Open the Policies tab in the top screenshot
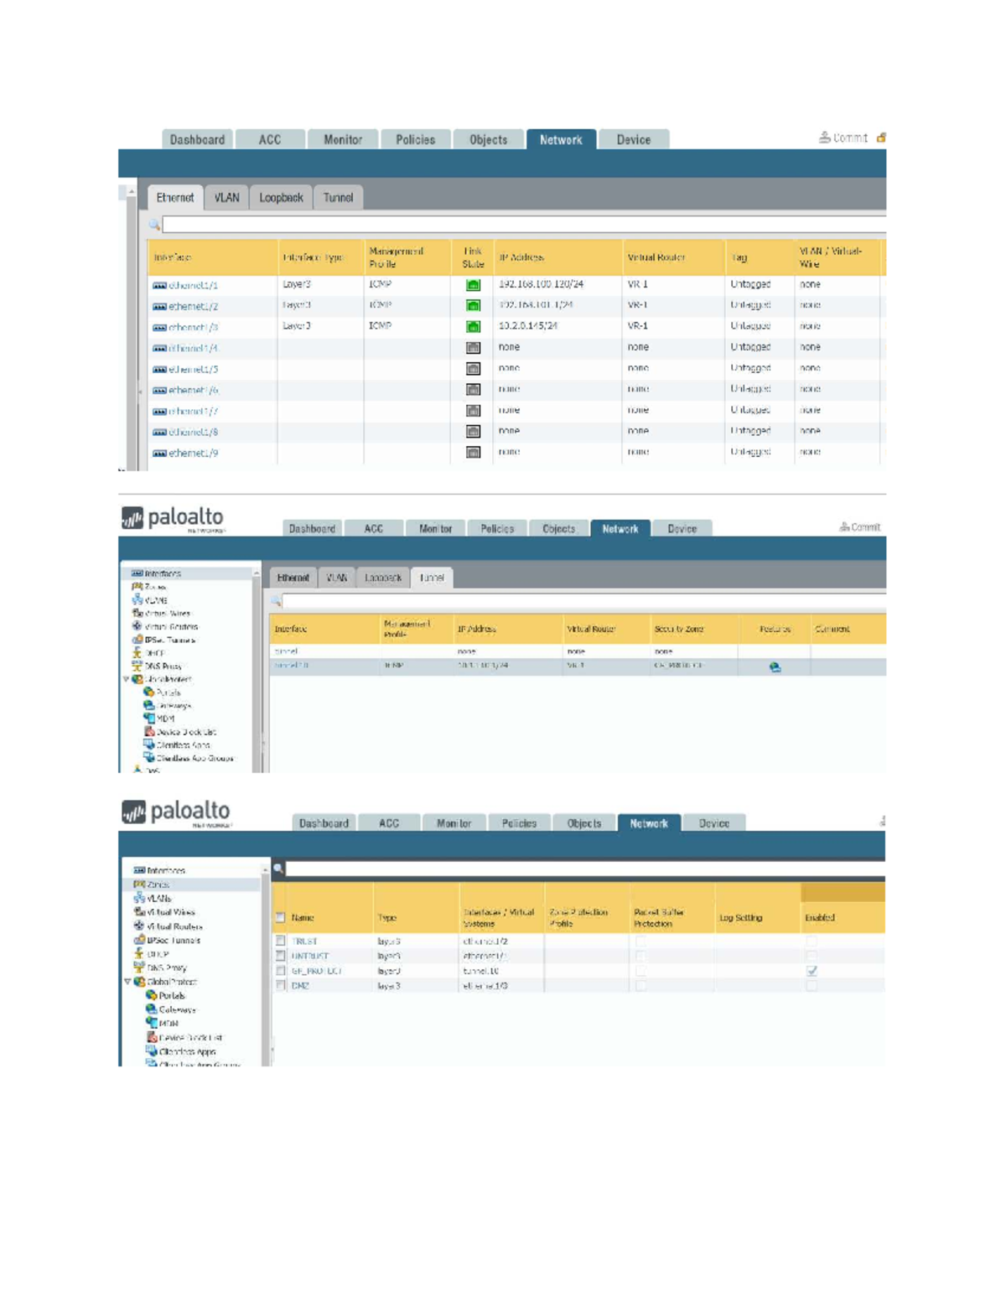Viewport: 1006px width, 1302px height. click(416, 140)
